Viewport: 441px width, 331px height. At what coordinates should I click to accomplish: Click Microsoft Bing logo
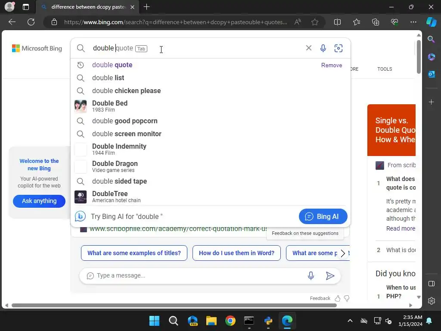coord(37,48)
